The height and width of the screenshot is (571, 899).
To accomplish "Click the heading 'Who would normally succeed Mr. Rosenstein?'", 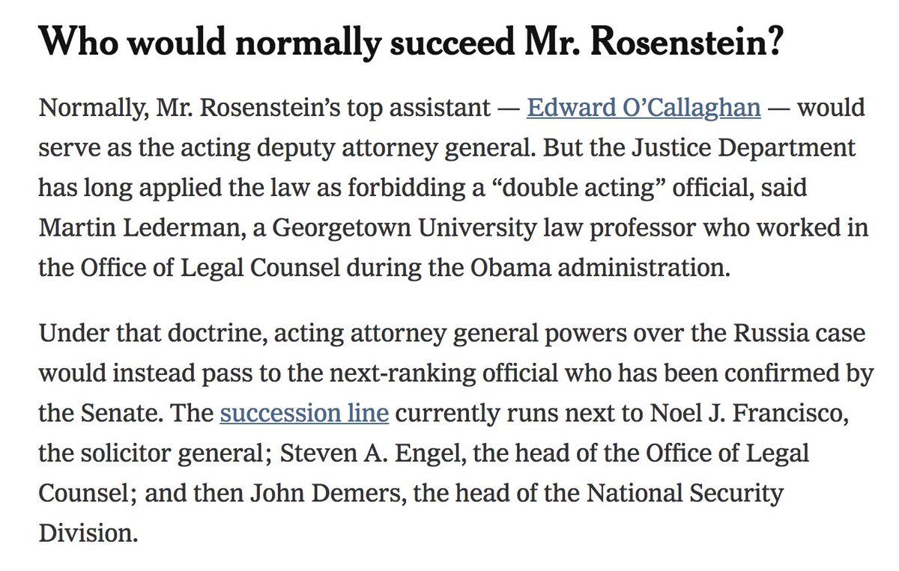I will coord(411,44).
